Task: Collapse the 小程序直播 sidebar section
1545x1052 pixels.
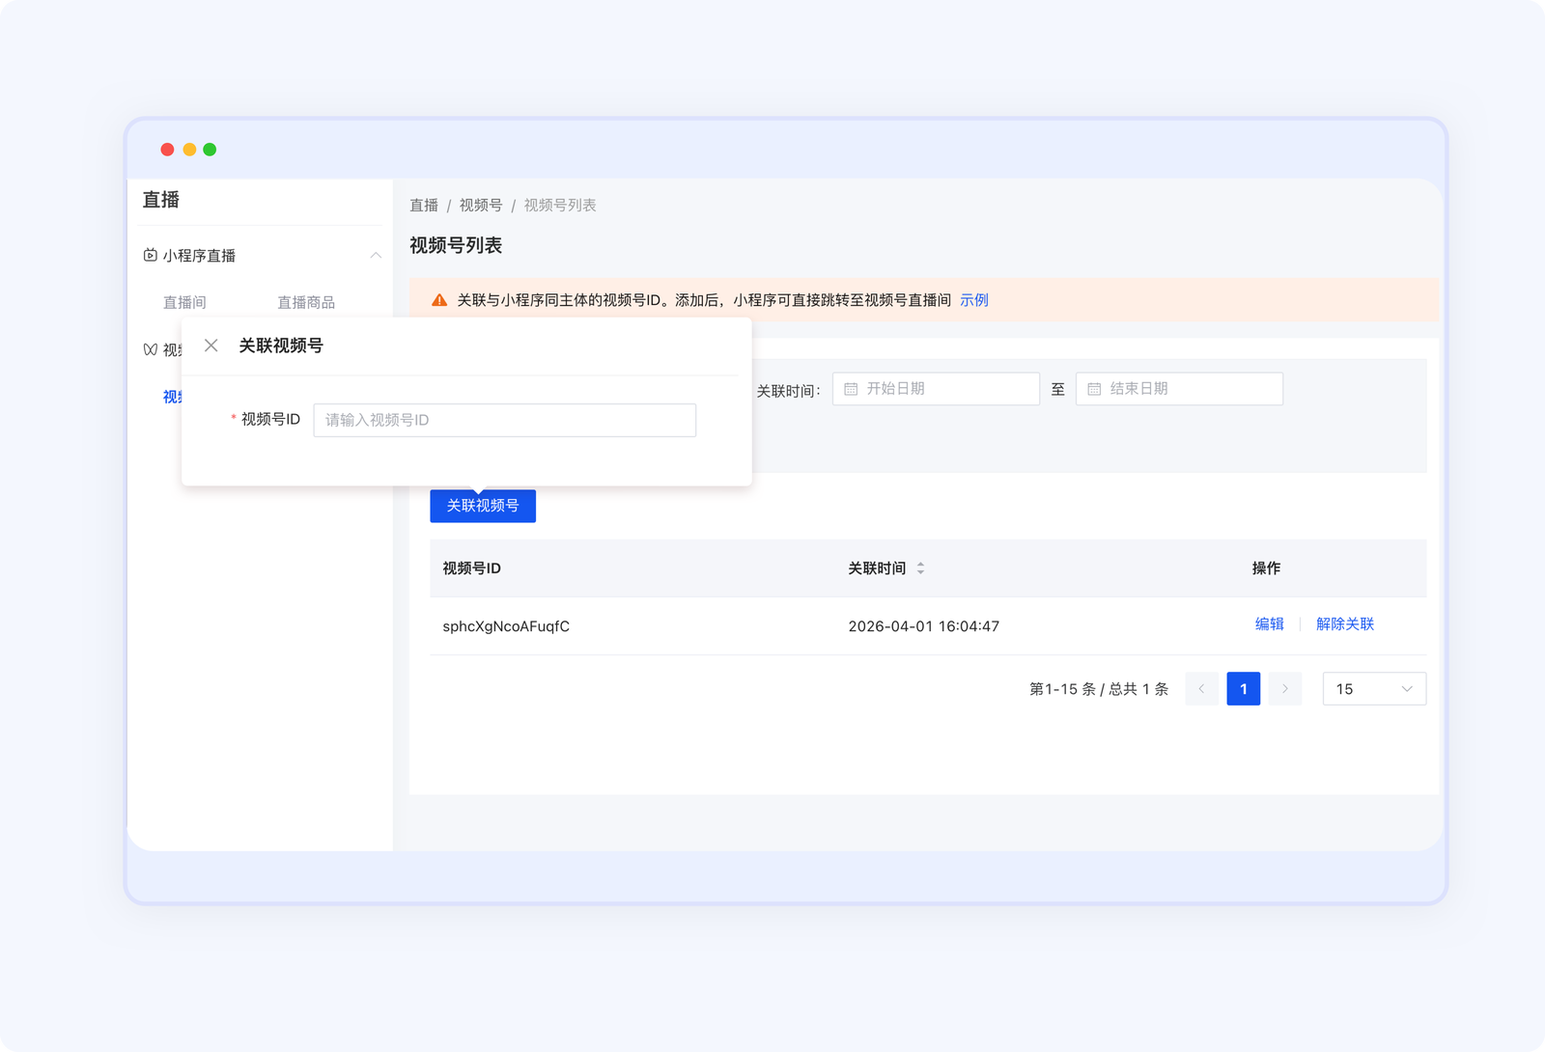Action: (377, 255)
